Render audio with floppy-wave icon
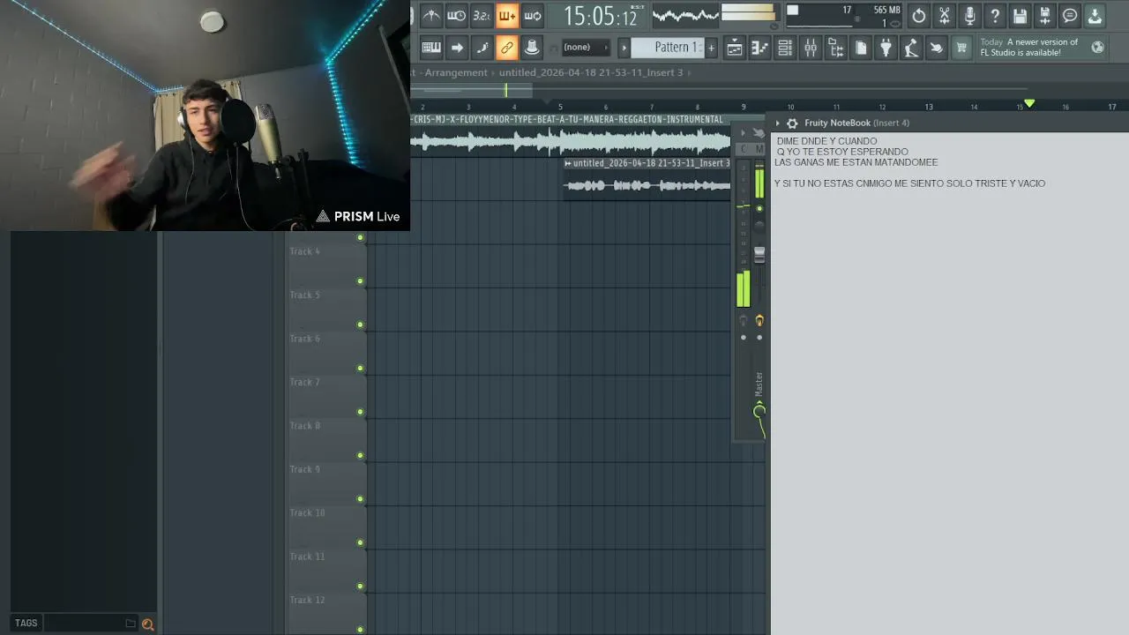 pos(1045,15)
